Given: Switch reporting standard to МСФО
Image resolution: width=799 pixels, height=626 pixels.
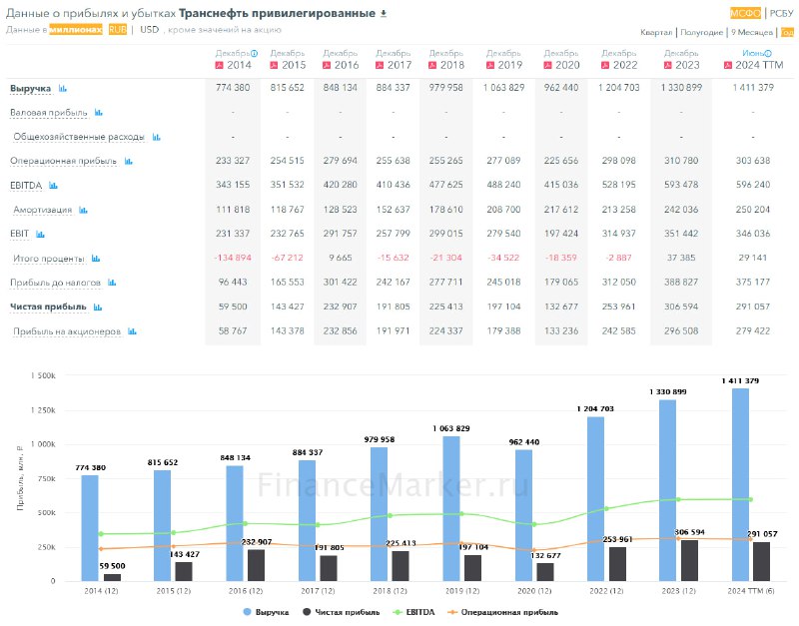Looking at the screenshot, I should (x=745, y=13).
